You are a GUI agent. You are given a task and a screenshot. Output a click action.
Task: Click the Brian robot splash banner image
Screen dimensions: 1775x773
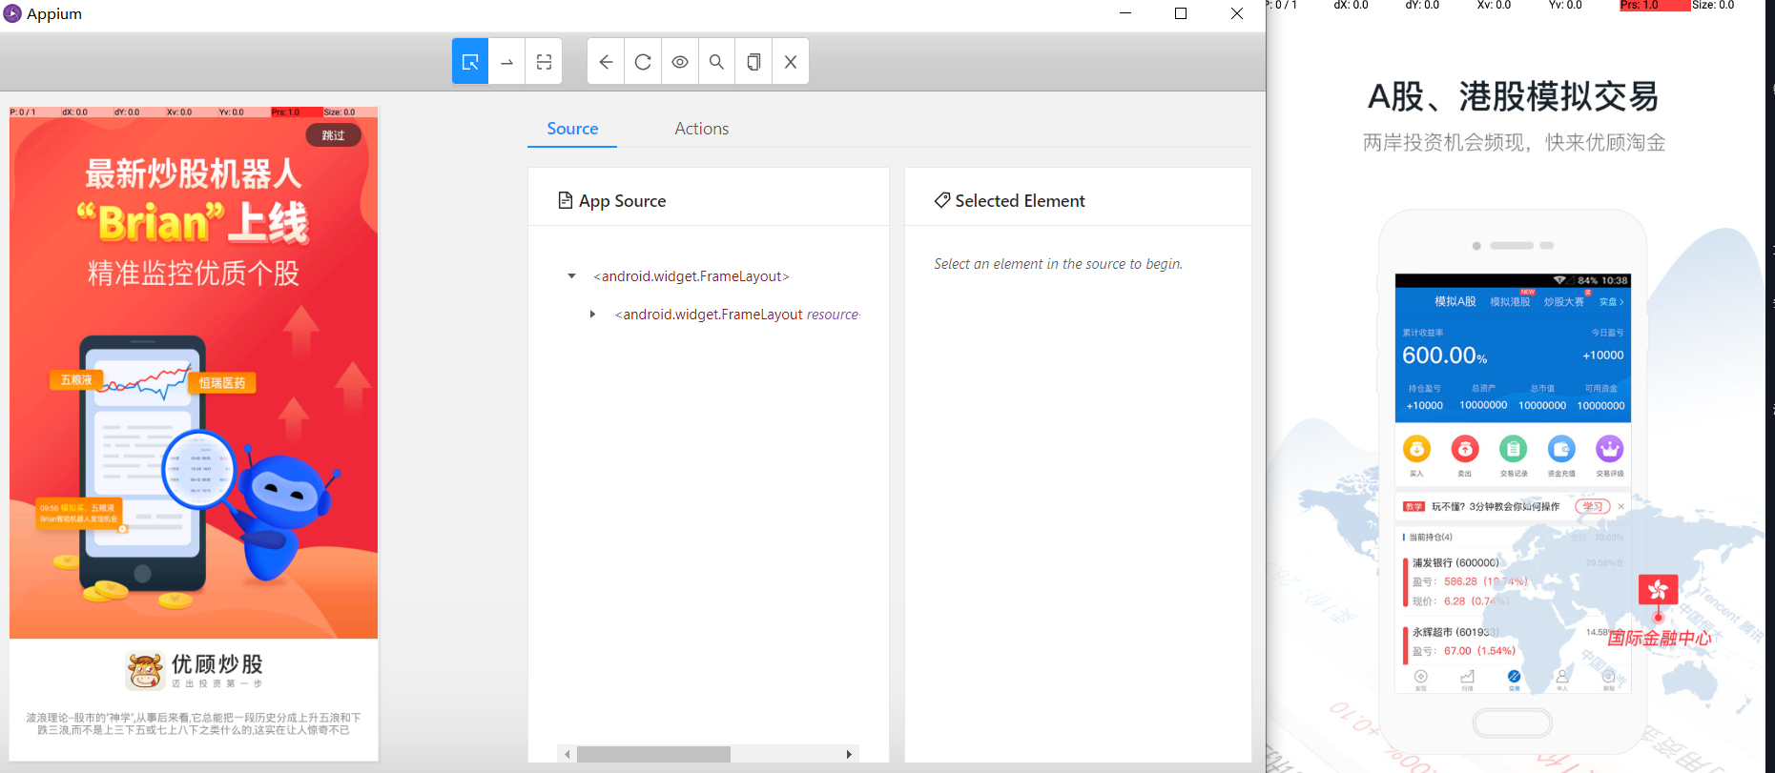pyautogui.click(x=194, y=377)
